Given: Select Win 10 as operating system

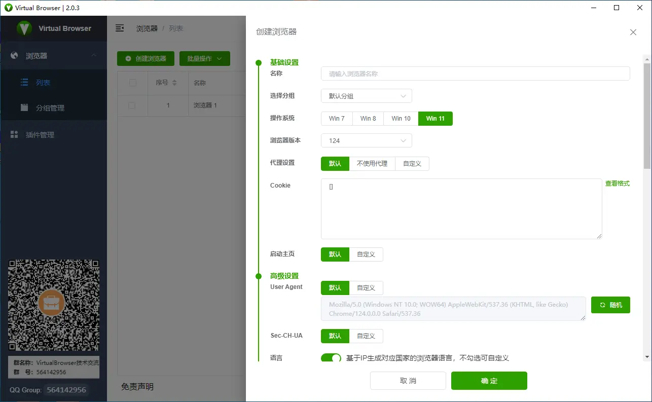Looking at the screenshot, I should pyautogui.click(x=401, y=119).
